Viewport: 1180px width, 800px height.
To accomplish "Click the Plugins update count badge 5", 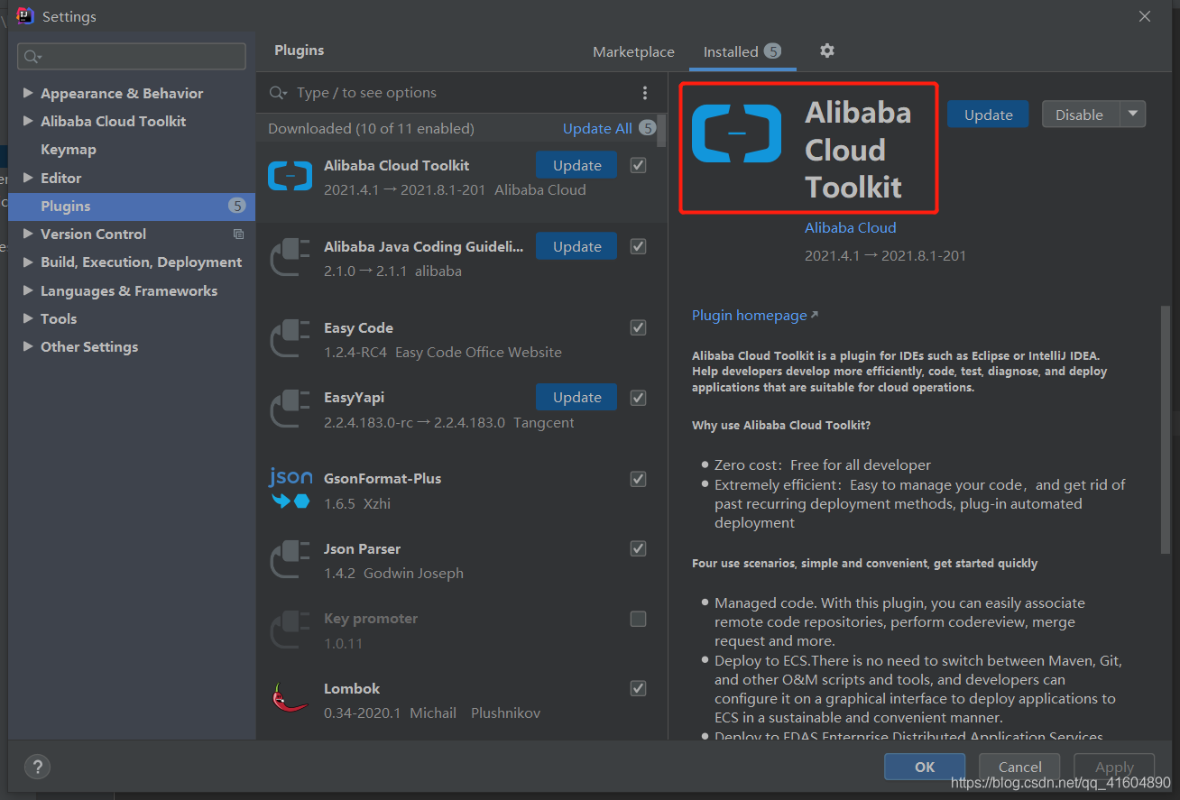I will pos(236,206).
